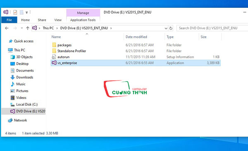Click the Videos film icon
The image size is (248, 151).
click(x=12, y=98)
